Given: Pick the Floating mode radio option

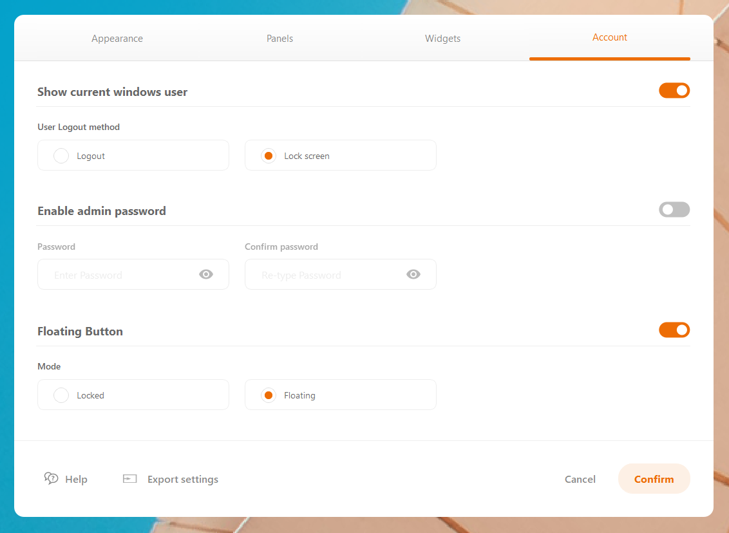Looking at the screenshot, I should [269, 395].
